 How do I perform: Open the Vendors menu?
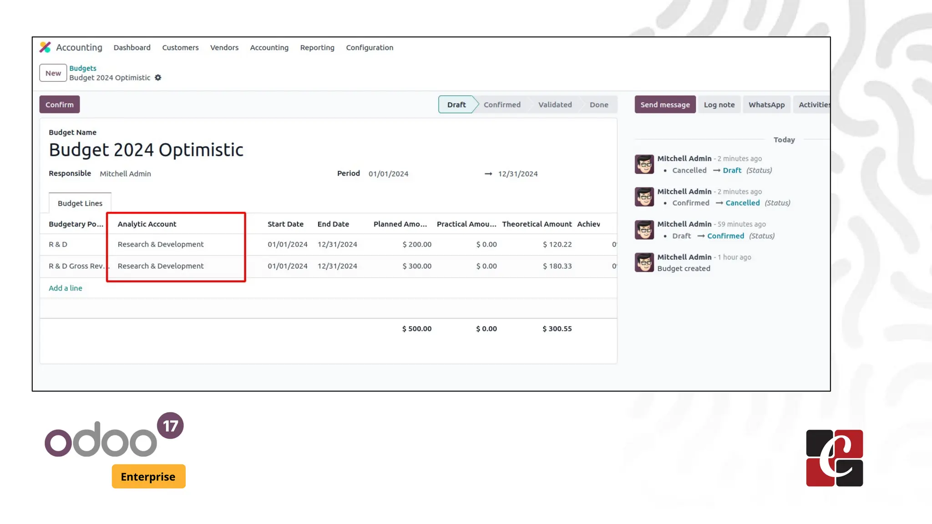pyautogui.click(x=224, y=48)
